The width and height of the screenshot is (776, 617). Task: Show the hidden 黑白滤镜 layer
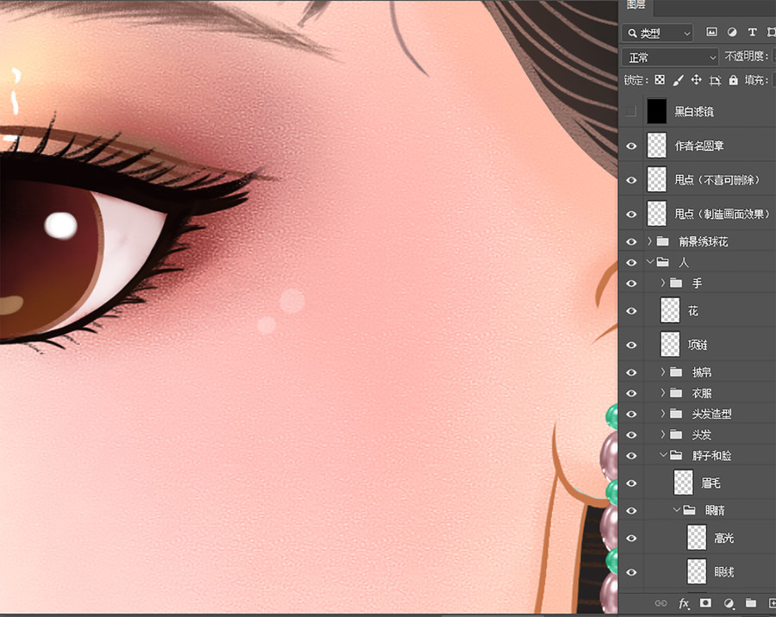pyautogui.click(x=630, y=111)
